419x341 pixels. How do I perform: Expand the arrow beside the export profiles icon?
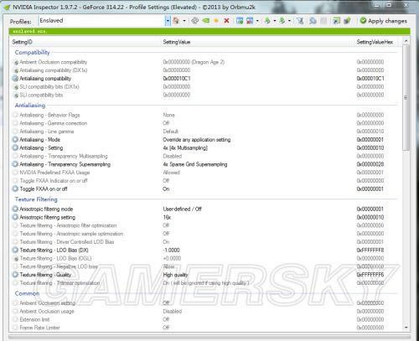point(275,21)
